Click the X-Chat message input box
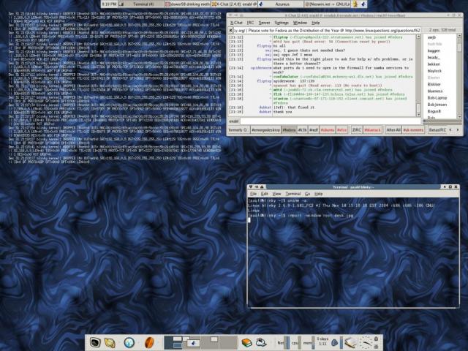Viewport: 468px width, 351px height. (x=331, y=121)
